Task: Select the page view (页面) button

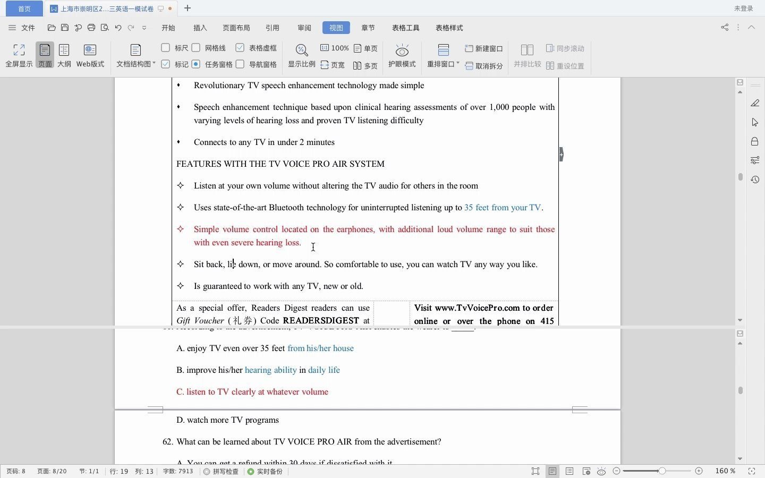Action: pyautogui.click(x=45, y=56)
